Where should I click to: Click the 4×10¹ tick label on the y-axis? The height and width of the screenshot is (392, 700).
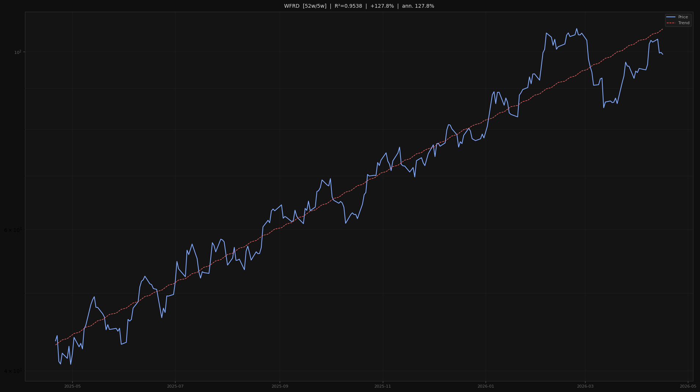pyautogui.click(x=14, y=370)
